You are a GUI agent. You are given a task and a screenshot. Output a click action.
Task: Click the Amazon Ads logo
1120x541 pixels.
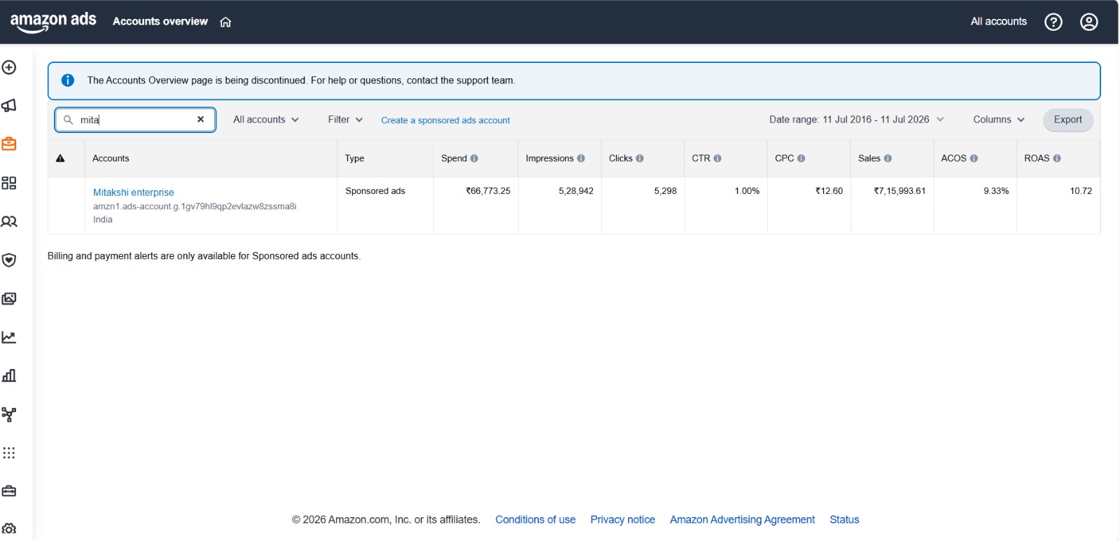coord(53,21)
